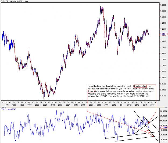Click the words 'this trendline' in the annotation
The width and height of the screenshot is (168, 143).
click(140, 86)
